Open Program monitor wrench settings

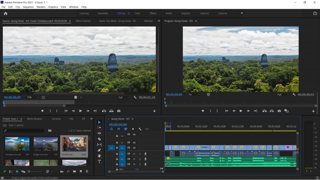coord(294,95)
